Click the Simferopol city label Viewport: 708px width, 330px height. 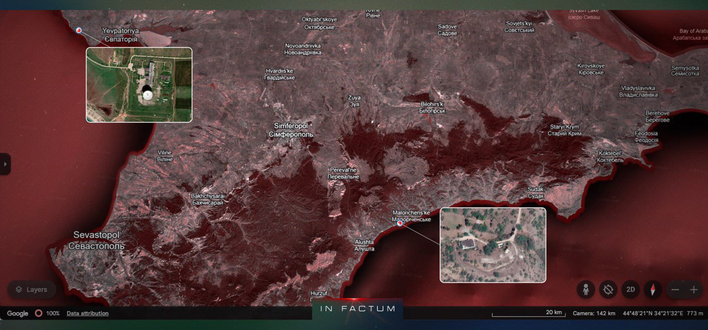point(291,130)
